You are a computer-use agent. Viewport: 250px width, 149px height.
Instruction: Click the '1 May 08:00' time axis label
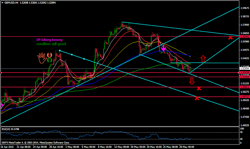(x=72, y=147)
